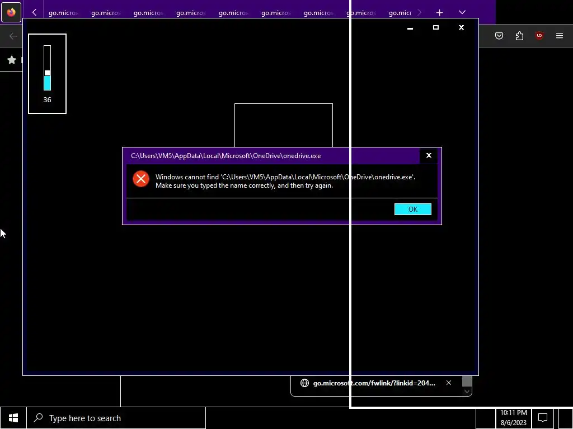
Task: Open the Firefox hamburger application menu
Action: pos(560,36)
